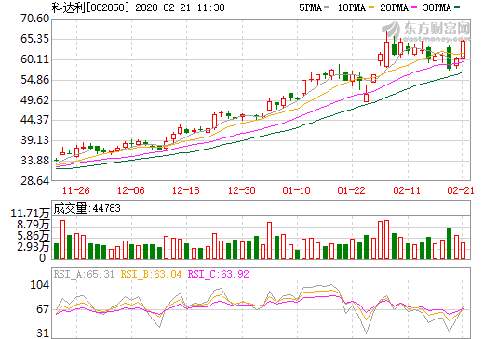Click the volume axis value 2.93万

pos(34,247)
